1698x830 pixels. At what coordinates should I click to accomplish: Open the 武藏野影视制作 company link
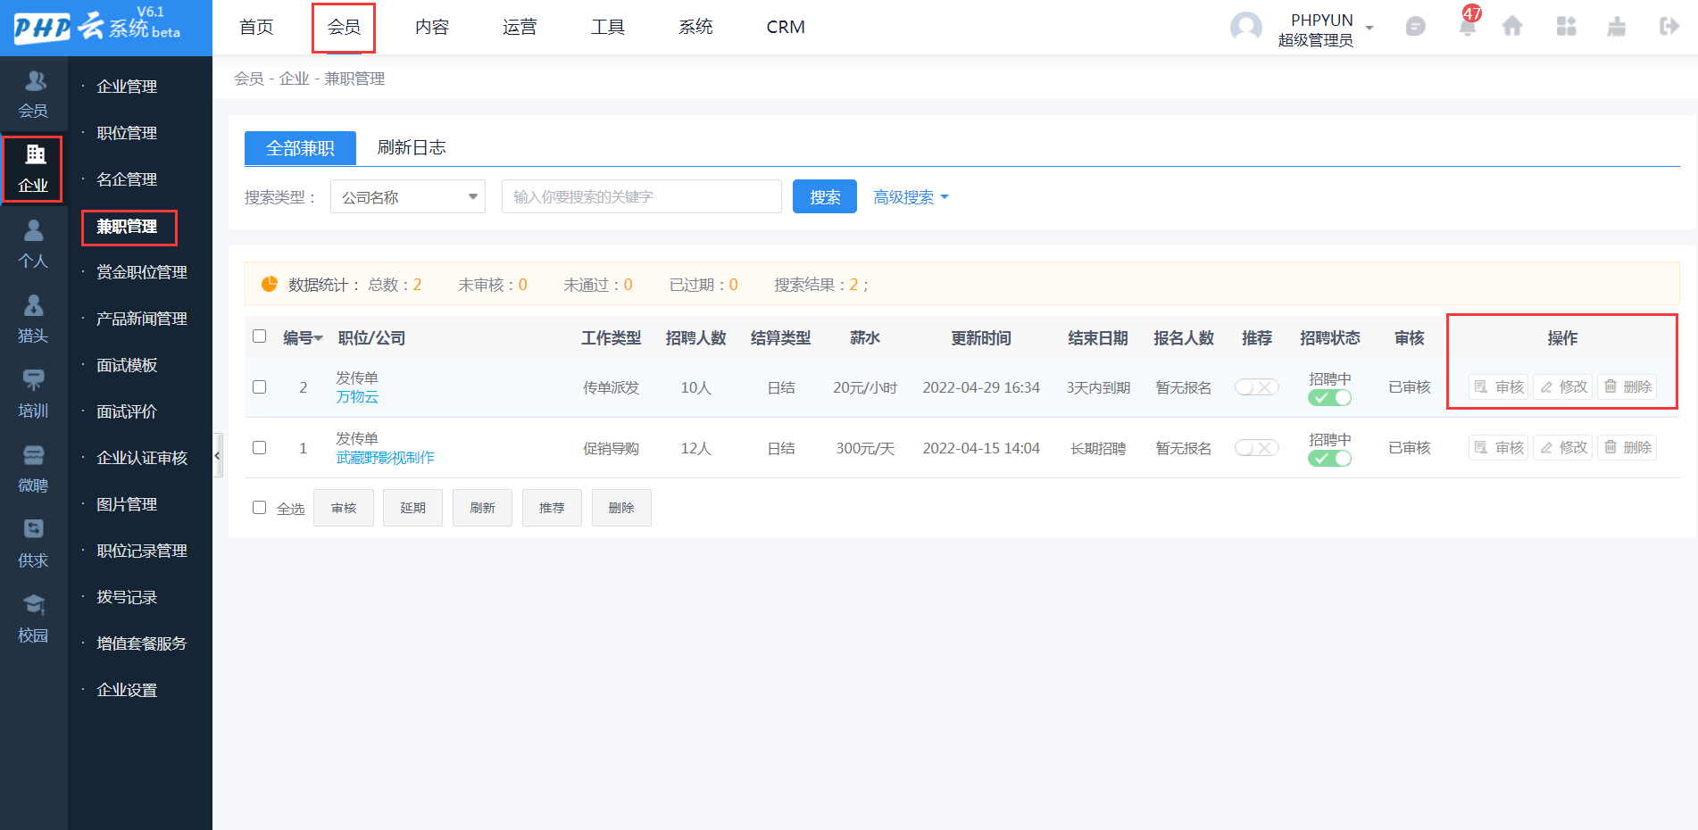pyautogui.click(x=385, y=458)
